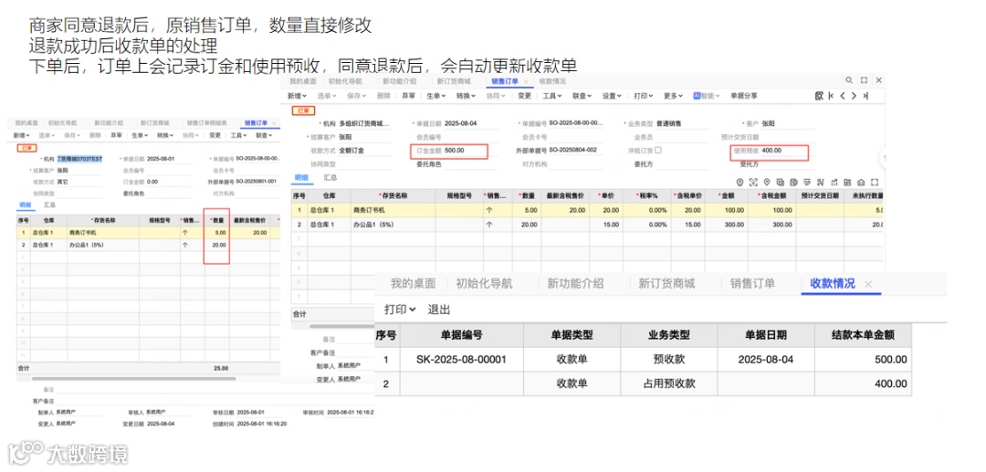Open 打印 dropdown in the middle window toolbar

tap(644, 96)
